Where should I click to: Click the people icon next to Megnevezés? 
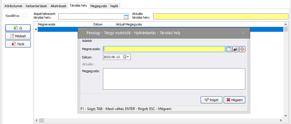coord(242,49)
